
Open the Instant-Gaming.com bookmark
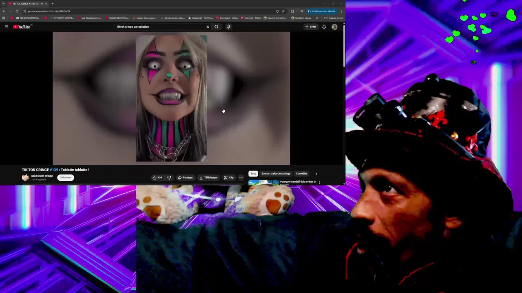(x=144, y=18)
